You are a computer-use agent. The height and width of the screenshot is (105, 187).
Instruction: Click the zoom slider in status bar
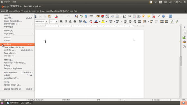coord(171,100)
